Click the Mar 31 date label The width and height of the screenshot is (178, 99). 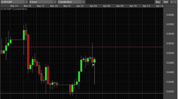[67, 6]
